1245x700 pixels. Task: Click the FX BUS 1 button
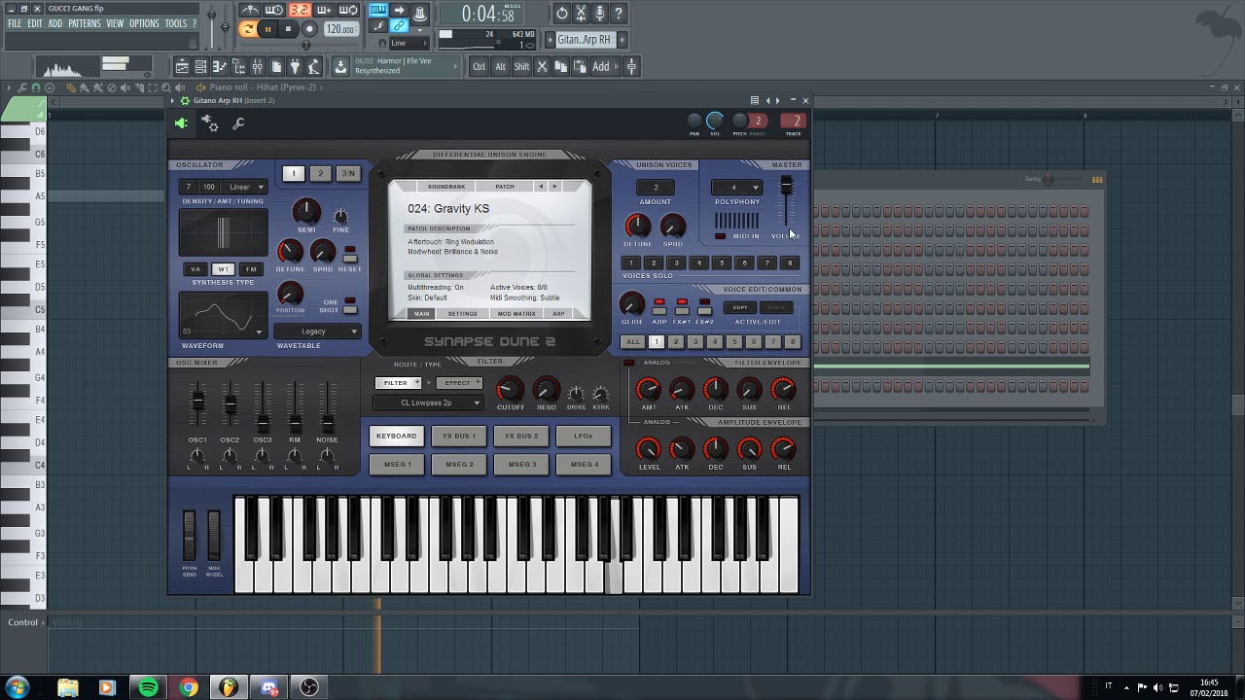click(459, 436)
